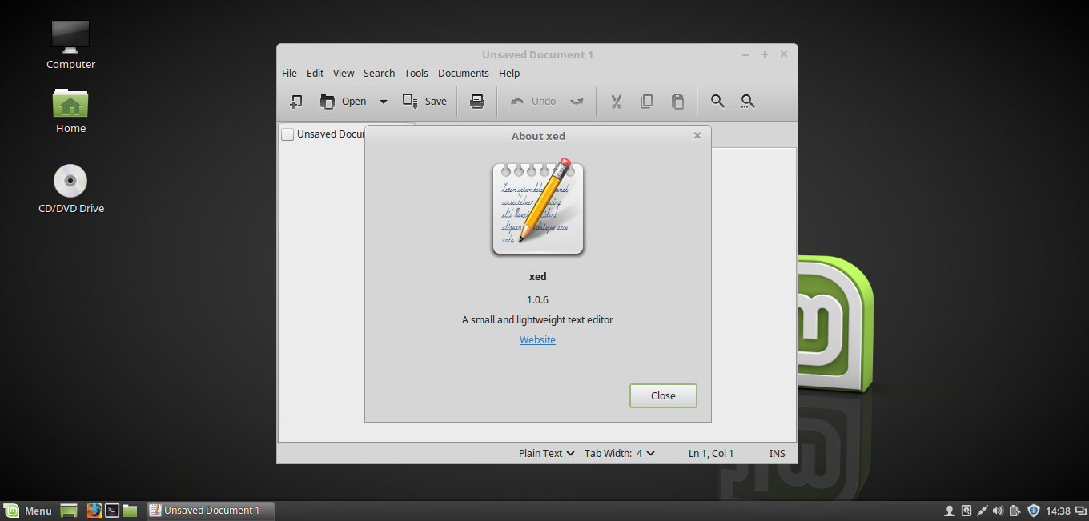Print the document with the printer icon
The width and height of the screenshot is (1089, 521).
(477, 102)
